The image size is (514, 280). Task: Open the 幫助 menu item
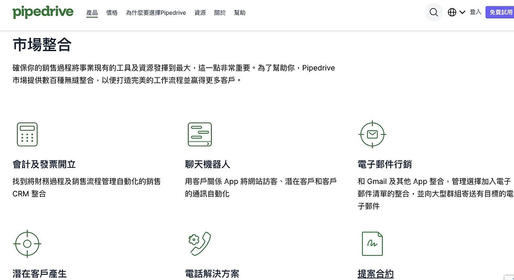240,13
